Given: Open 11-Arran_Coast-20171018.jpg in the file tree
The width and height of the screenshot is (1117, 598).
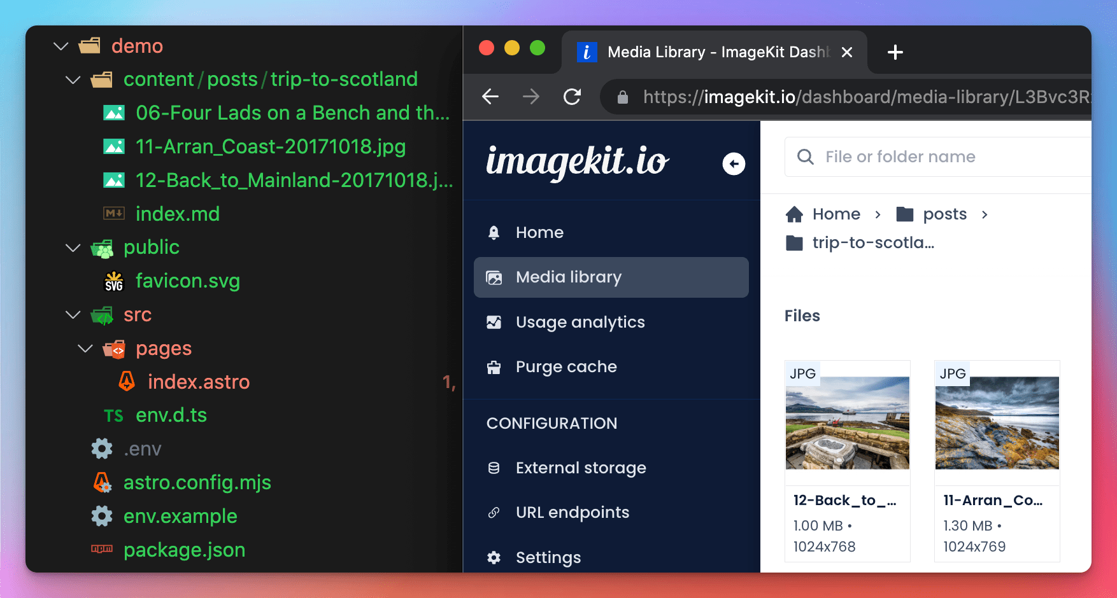Looking at the screenshot, I should 271,147.
